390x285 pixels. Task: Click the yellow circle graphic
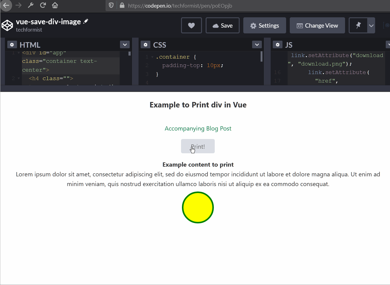coord(198,207)
